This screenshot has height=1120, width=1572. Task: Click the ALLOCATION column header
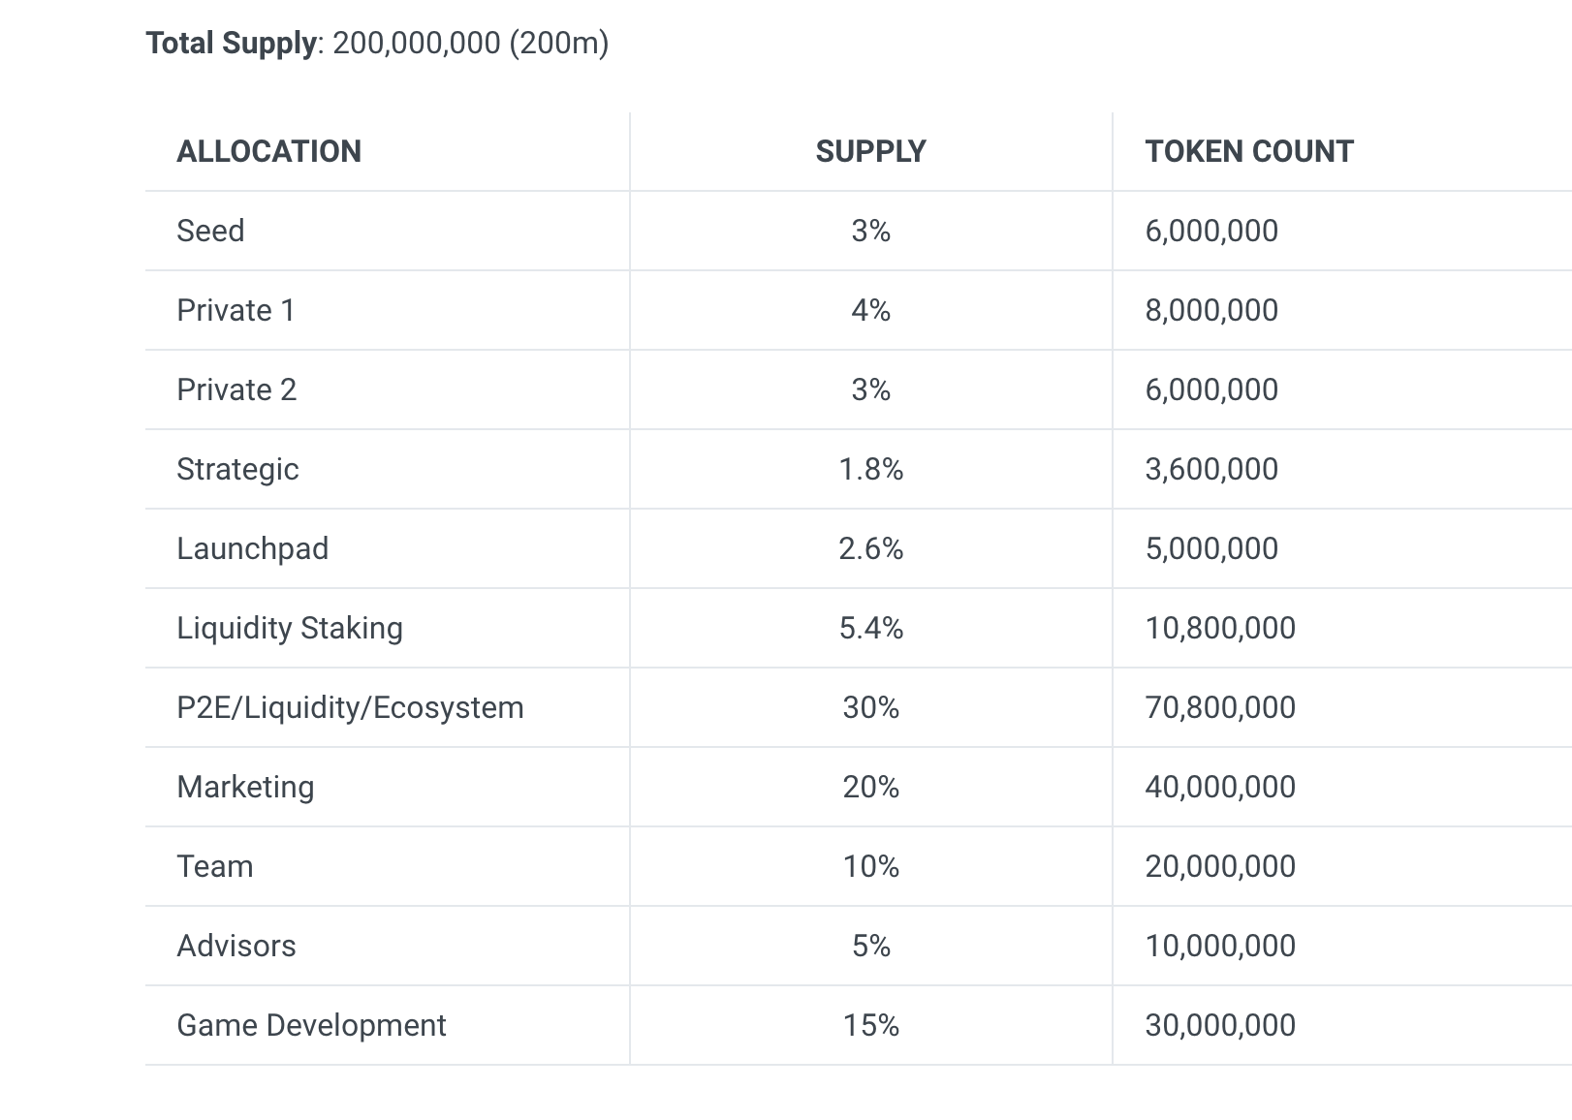coord(268,151)
